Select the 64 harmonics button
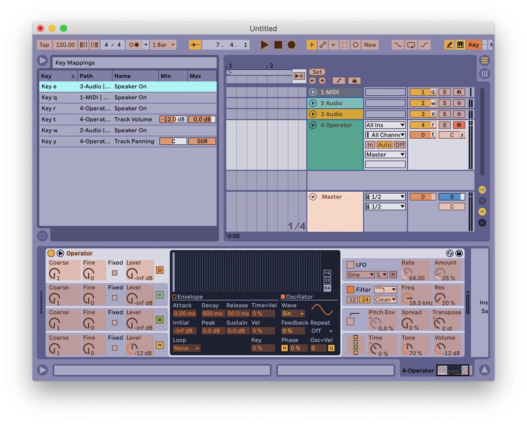527x424 pixels. (x=327, y=288)
